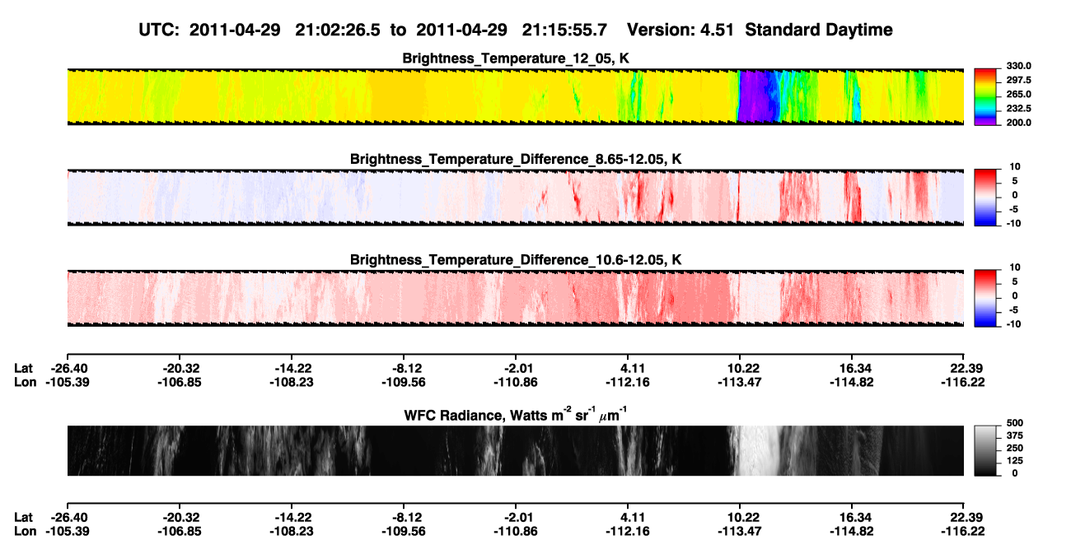Click the 'Brightness_Temperature_Difference_10.6-12.05, K' title
This screenshot has width=1071, height=549.
pos(516,259)
